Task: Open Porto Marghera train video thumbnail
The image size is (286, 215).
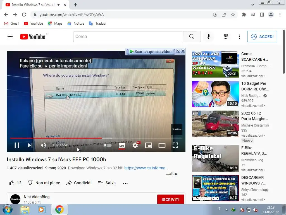Action: click(215, 124)
